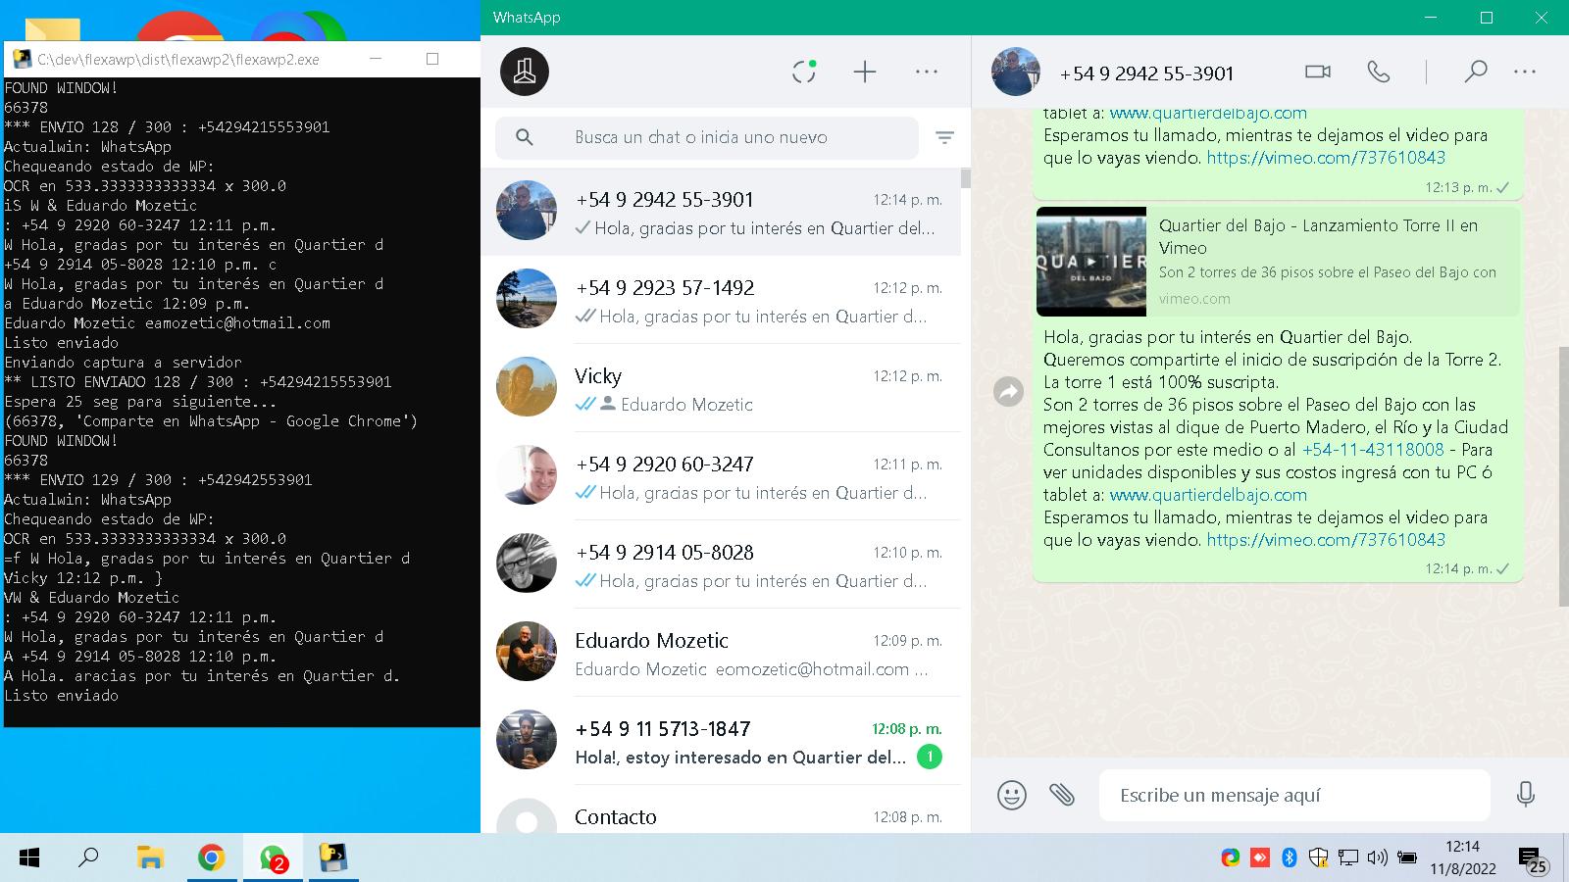Click the Chrome tray icon
Viewport: 1569px width, 882px height.
1230,857
